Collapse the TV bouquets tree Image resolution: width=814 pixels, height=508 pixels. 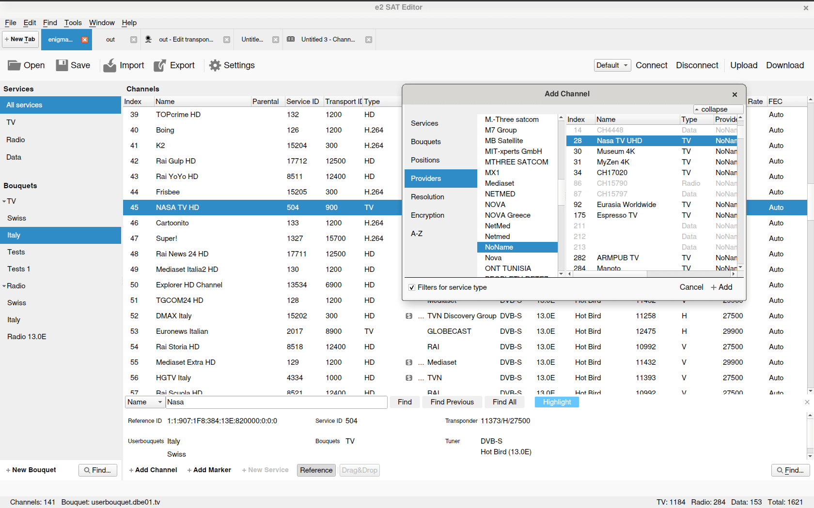click(4, 201)
